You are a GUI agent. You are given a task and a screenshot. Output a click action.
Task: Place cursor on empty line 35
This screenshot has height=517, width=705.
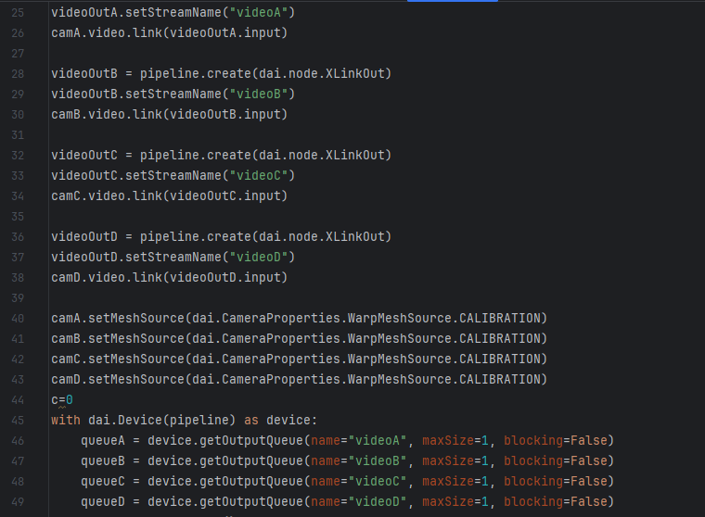tap(186, 217)
